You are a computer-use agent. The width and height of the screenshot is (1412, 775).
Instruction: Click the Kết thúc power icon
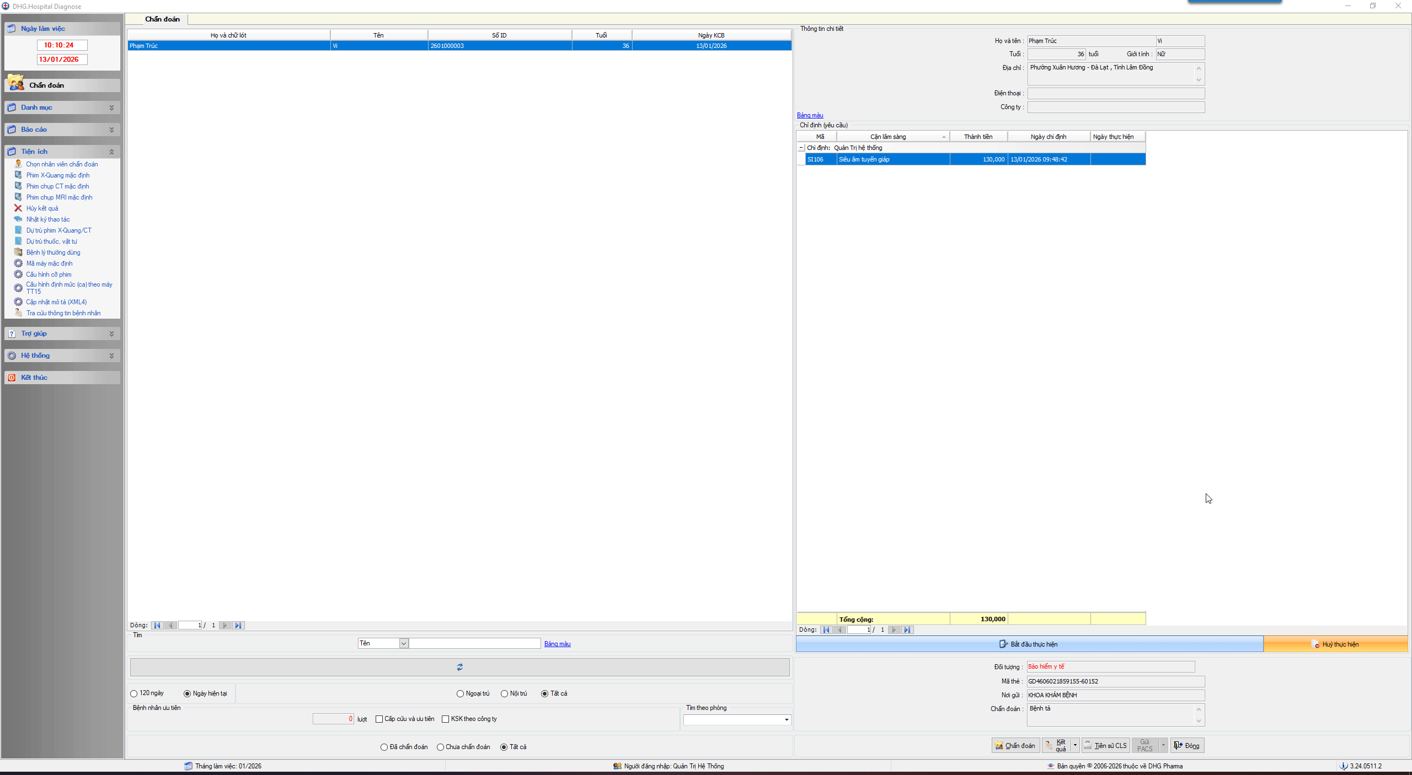click(12, 378)
